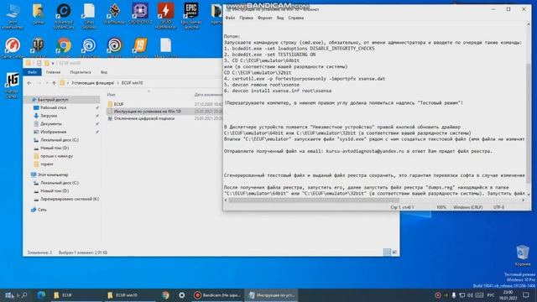This screenshot has width=537, height=302.
Task: Select the ECUF folder in file list
Action: 118,104
